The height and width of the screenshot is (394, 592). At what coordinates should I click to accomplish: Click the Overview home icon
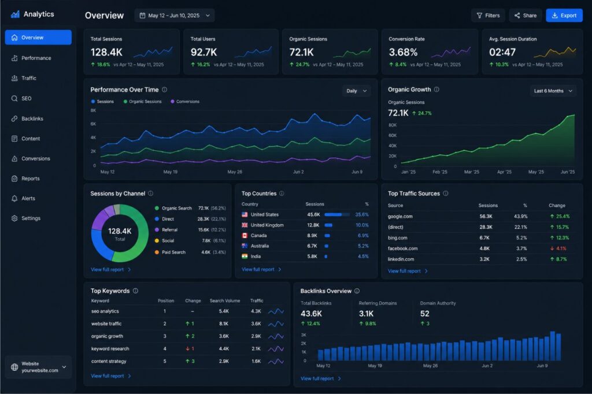click(14, 38)
